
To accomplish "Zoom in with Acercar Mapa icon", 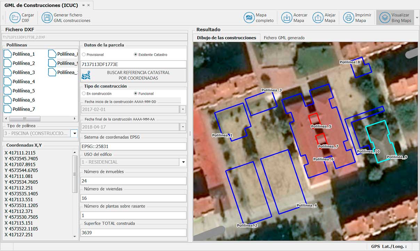I will pos(286,17).
